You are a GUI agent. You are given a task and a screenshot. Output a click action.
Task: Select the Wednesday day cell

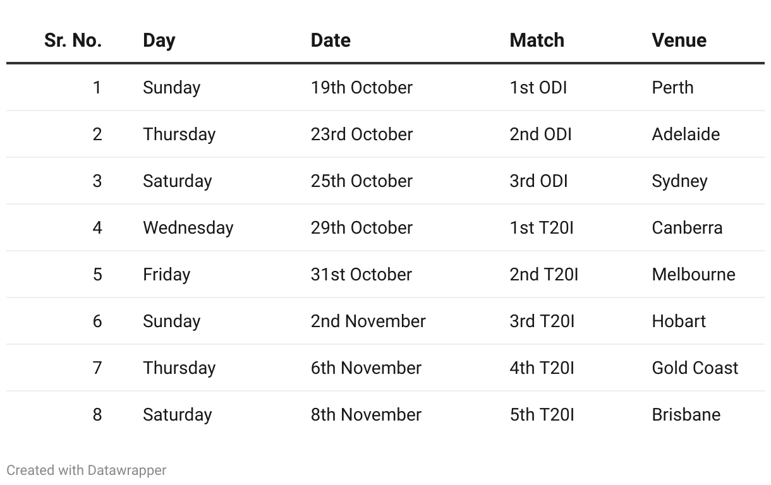(x=188, y=227)
